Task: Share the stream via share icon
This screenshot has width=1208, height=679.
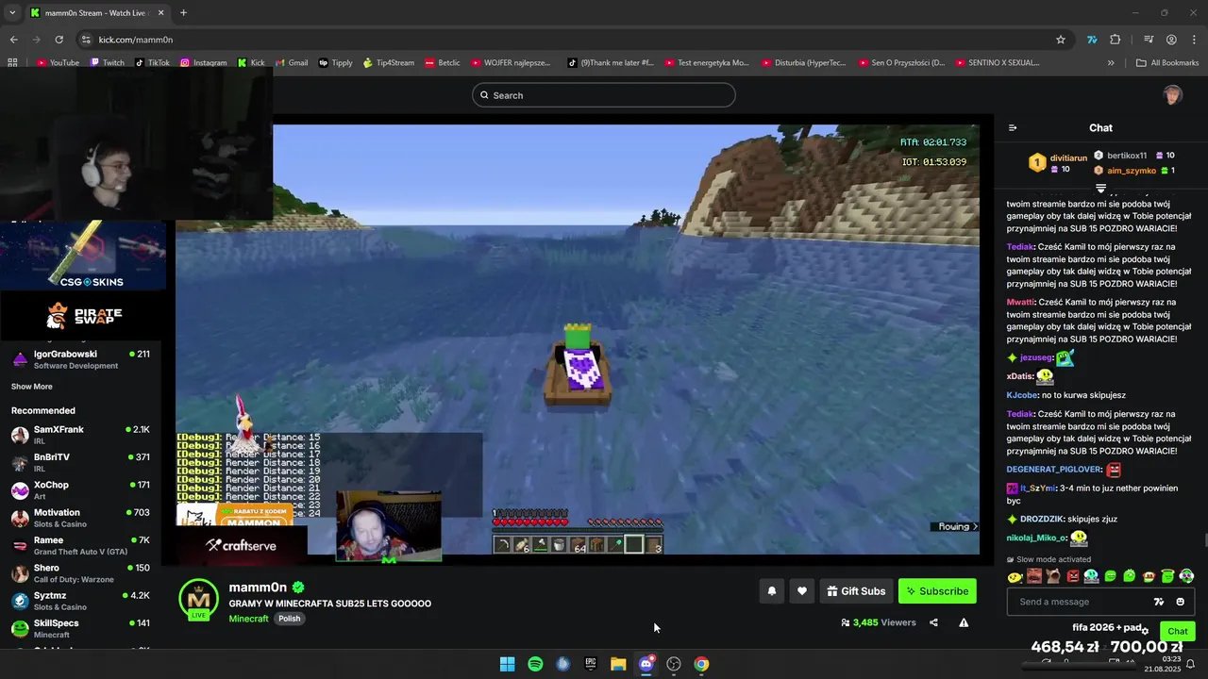Action: coord(933,622)
